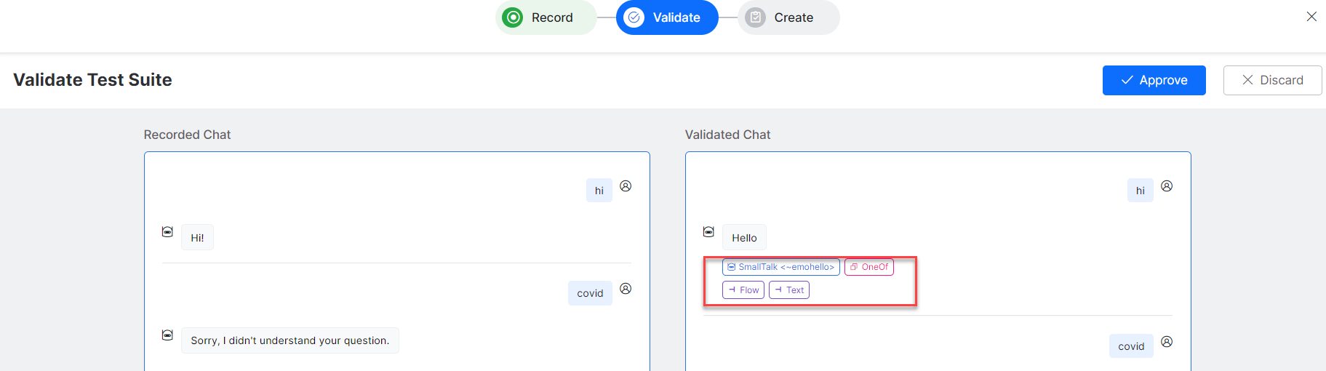Select the "Hello" bot response bubble
1326x371 pixels.
click(743, 238)
